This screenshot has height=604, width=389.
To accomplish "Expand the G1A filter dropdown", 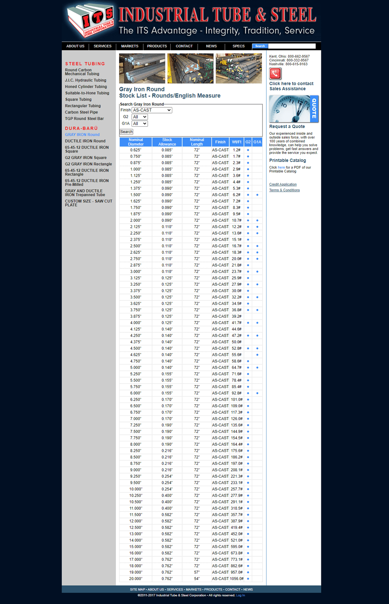I will point(140,124).
